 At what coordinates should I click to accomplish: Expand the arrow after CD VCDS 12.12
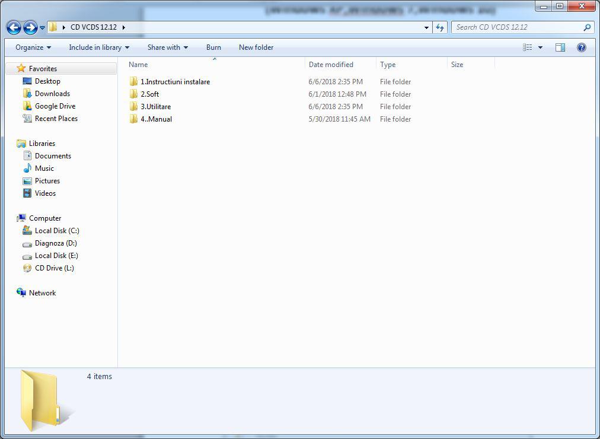(123, 27)
